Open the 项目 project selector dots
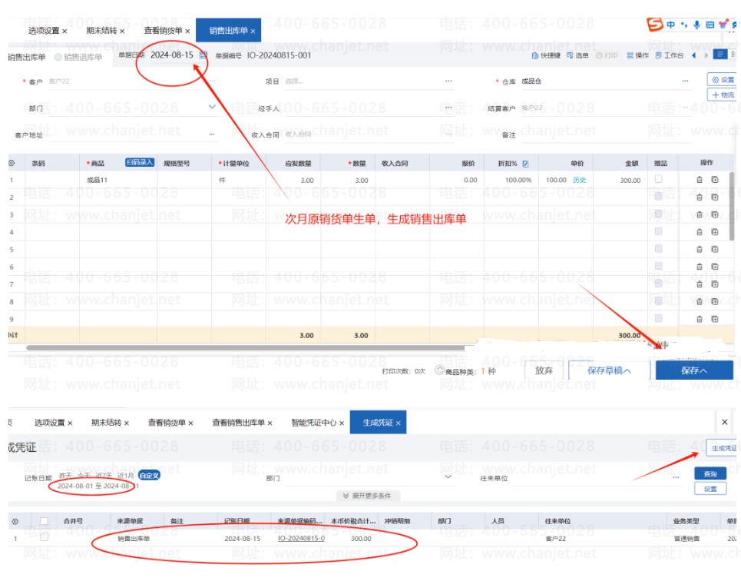This screenshot has width=741, height=581. [448, 81]
